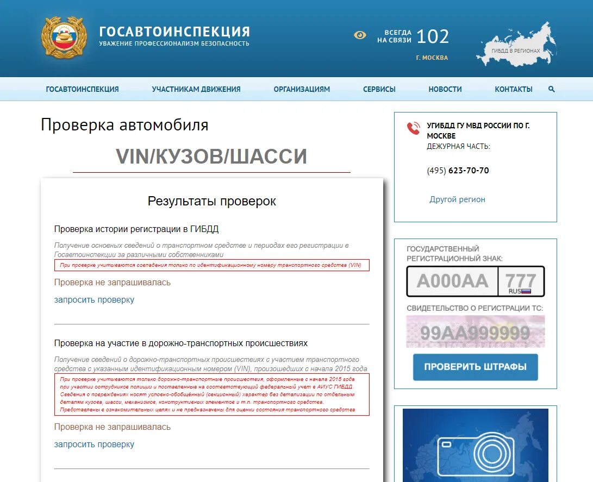Click the red VIN-only notice box

click(x=212, y=265)
